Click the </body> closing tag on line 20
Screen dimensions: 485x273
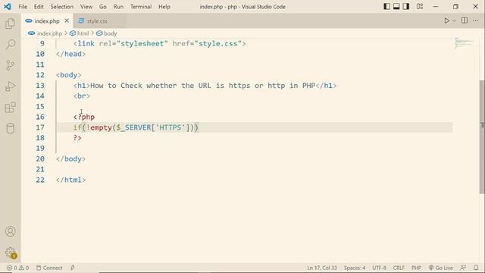click(x=70, y=158)
